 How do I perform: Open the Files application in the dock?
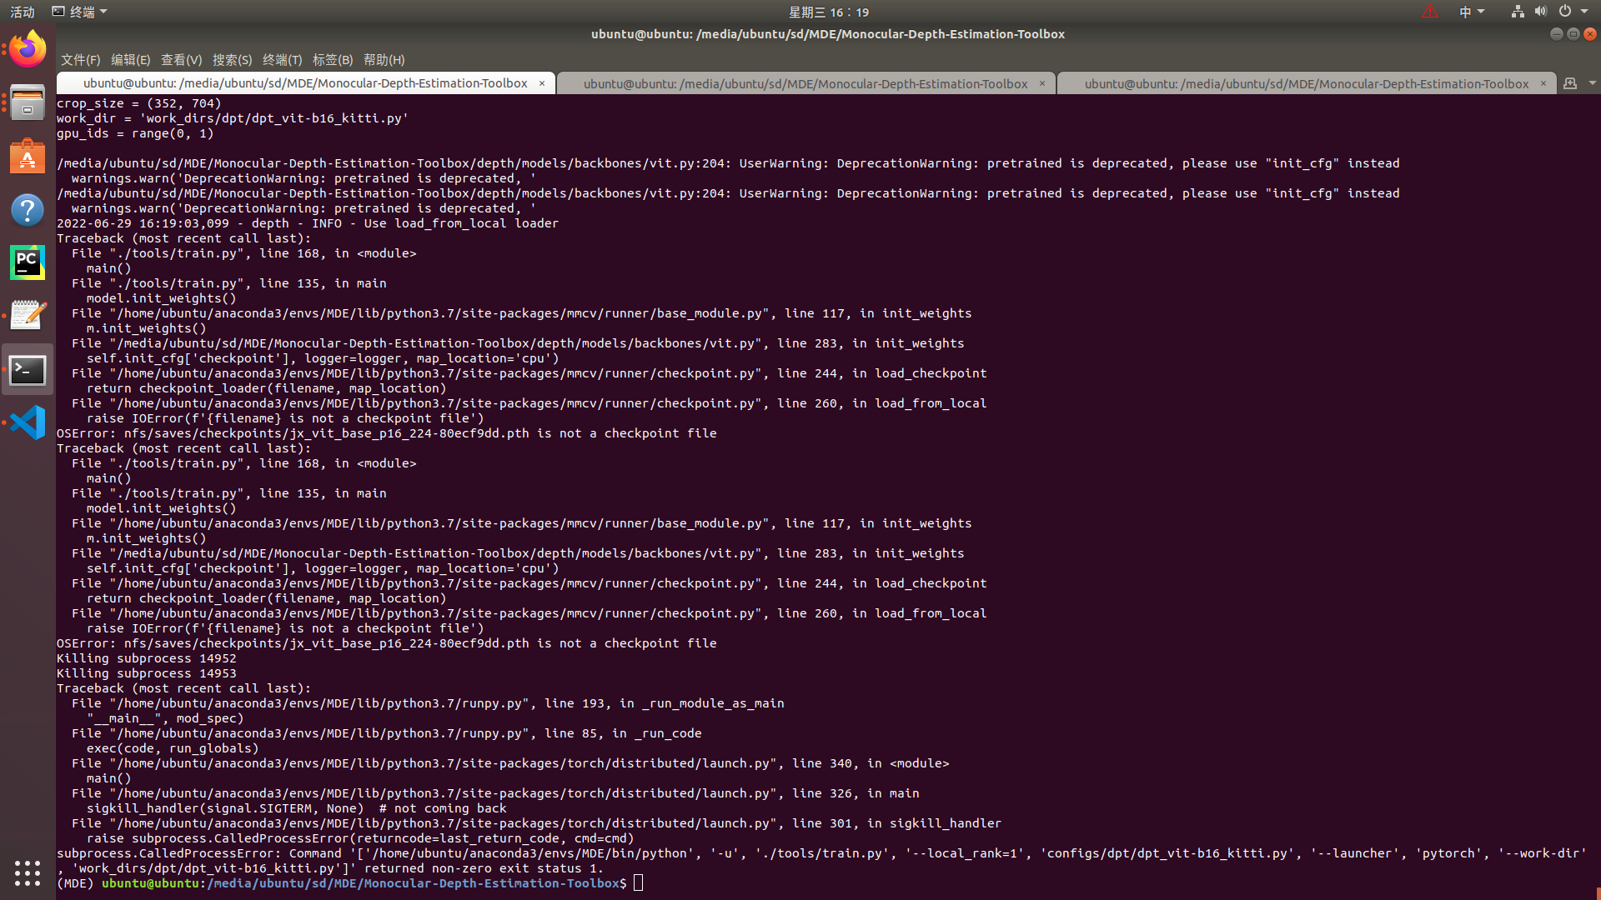[x=28, y=102]
